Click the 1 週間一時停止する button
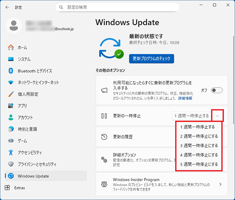Viewport: 235px width, 200px height. (x=191, y=116)
